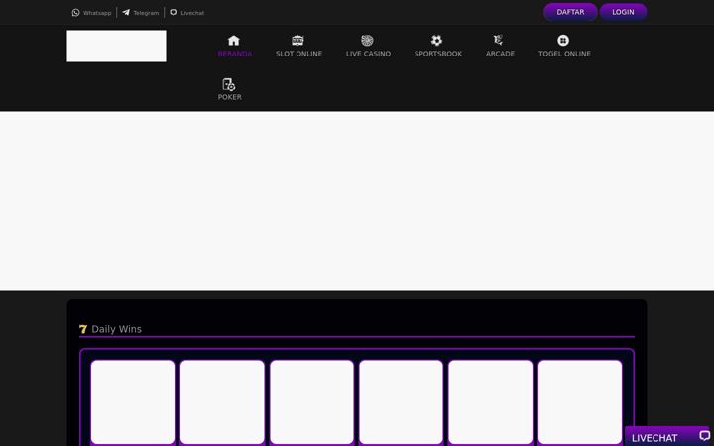
Task: Click the Poker cards icon
Action: (x=229, y=84)
